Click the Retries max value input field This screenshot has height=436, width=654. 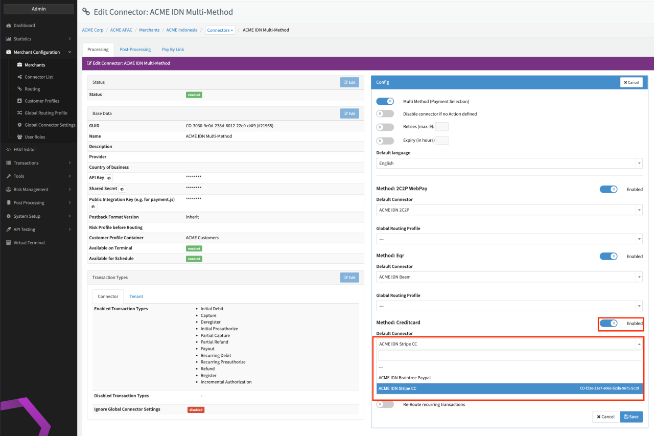441,127
